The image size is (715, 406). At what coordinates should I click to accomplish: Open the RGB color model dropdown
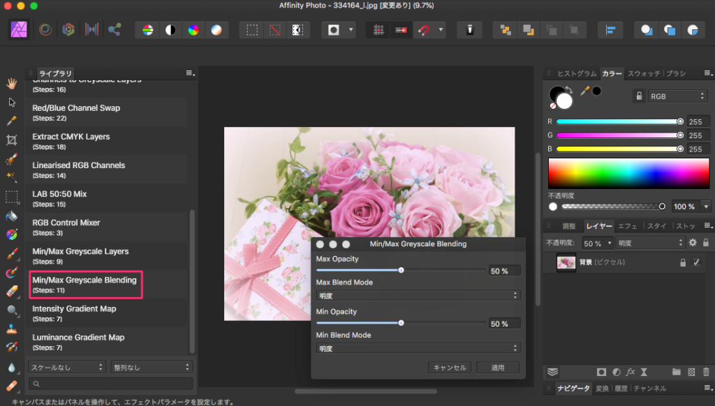click(x=677, y=96)
